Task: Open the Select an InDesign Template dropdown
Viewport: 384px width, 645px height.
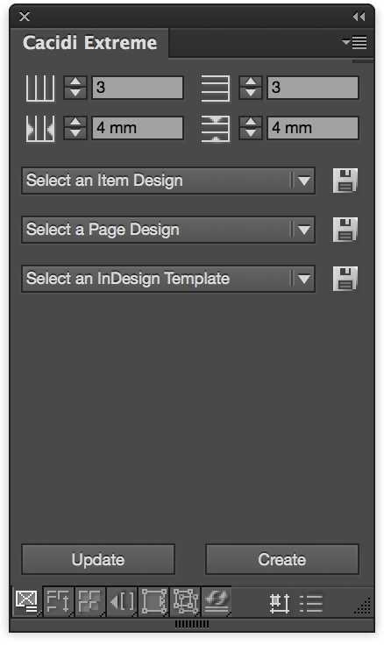Action: (x=168, y=279)
